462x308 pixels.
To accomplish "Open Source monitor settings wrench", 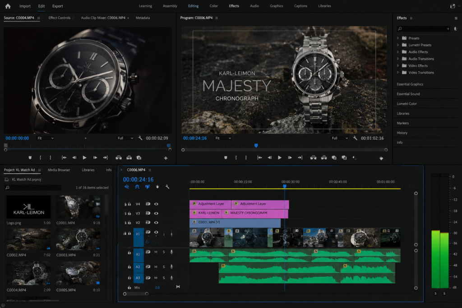I will coord(140,138).
